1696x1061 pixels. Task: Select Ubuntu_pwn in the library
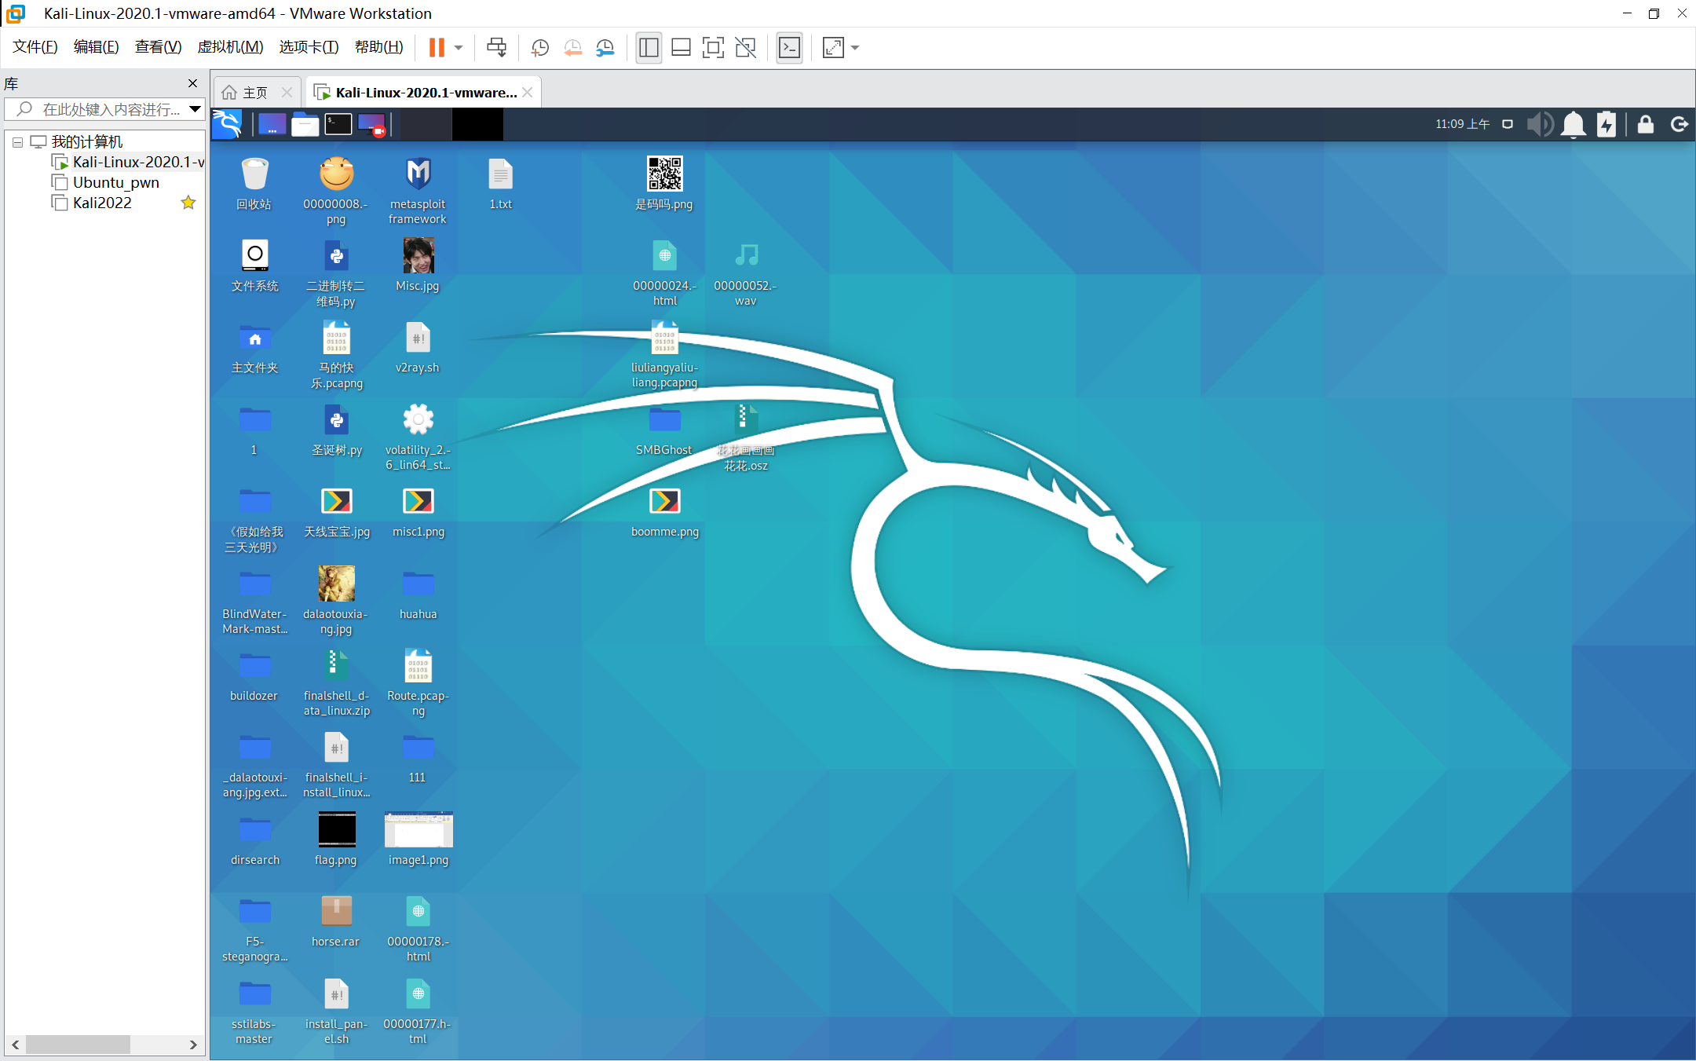[x=115, y=182]
